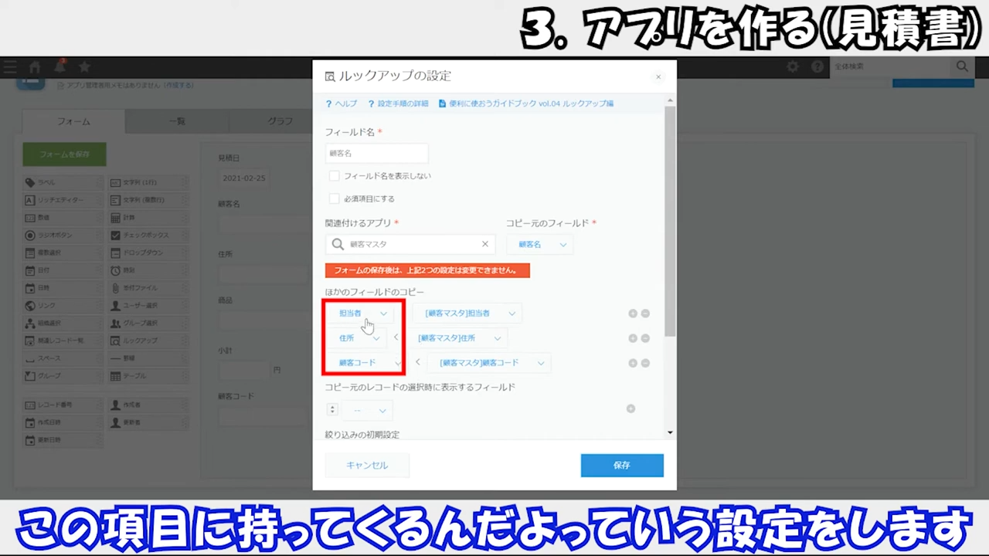Add a row after 顧客コード mapping
Image resolution: width=989 pixels, height=556 pixels.
633,363
